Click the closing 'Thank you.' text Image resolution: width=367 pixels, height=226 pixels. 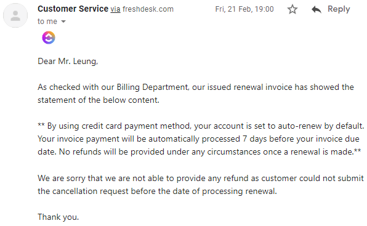58,217
